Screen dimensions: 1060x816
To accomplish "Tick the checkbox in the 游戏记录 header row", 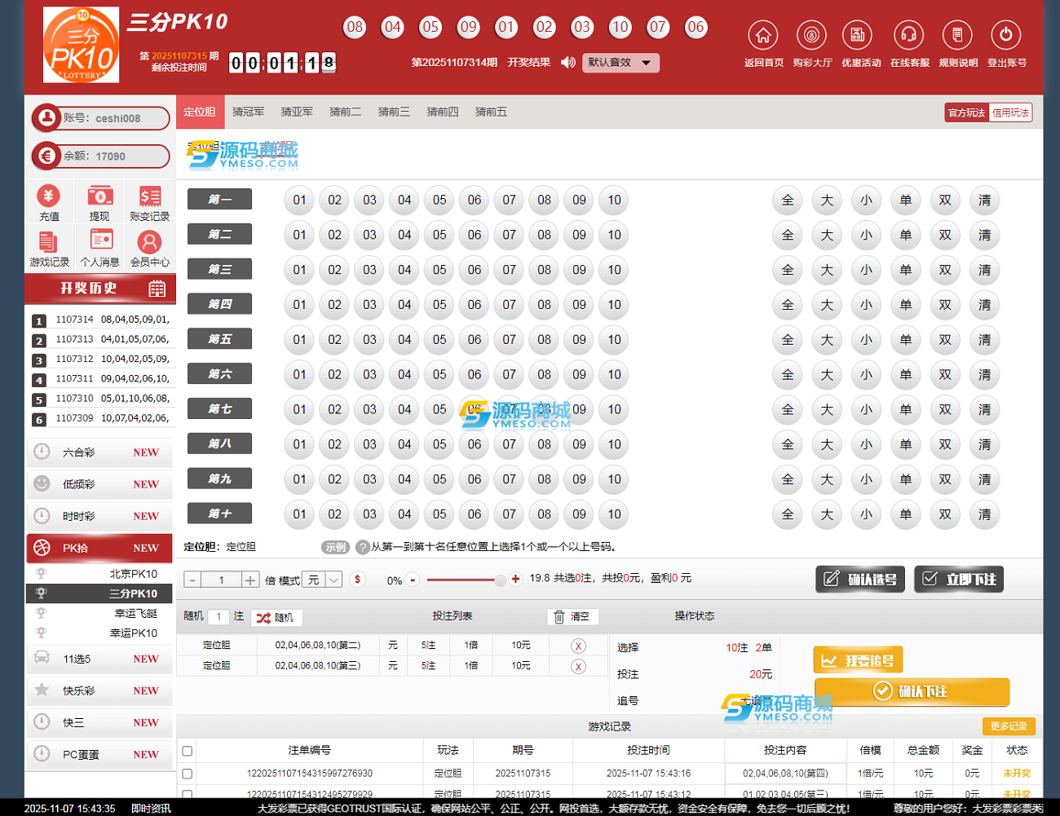I will pyautogui.click(x=188, y=751).
